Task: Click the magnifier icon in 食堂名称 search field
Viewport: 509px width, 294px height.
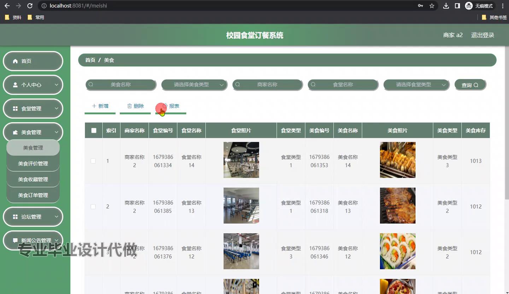Action: coord(313,84)
